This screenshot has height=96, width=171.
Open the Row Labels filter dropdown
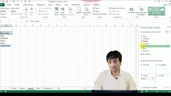click(x=11, y=33)
